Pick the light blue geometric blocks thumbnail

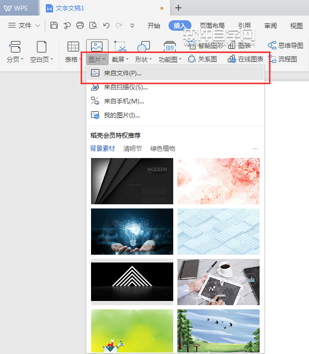218,232
